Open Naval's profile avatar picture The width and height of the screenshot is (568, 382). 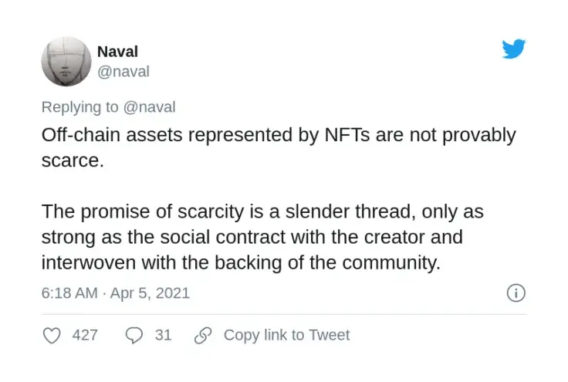click(66, 61)
